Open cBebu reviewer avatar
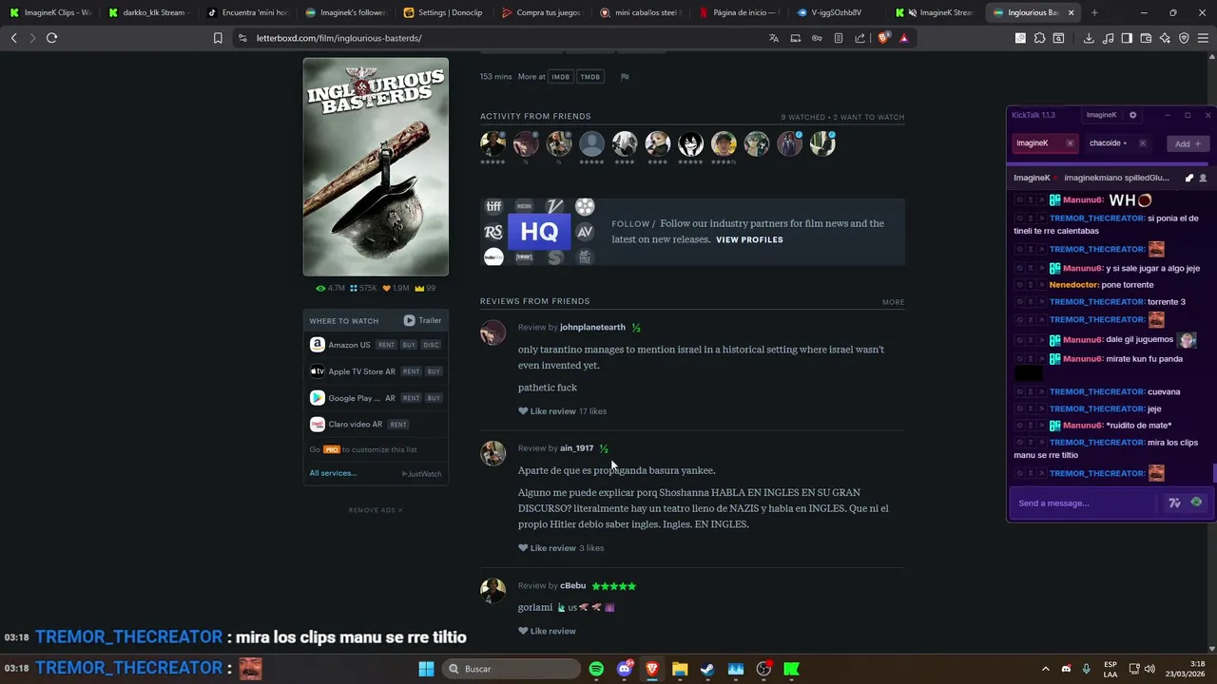The width and height of the screenshot is (1217, 684). [x=493, y=590]
